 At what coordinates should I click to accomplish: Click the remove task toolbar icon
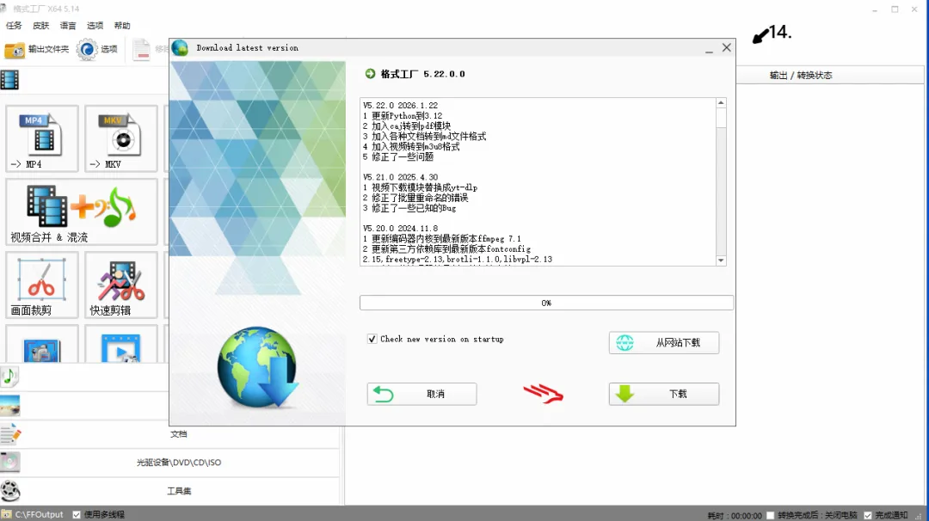click(x=141, y=50)
